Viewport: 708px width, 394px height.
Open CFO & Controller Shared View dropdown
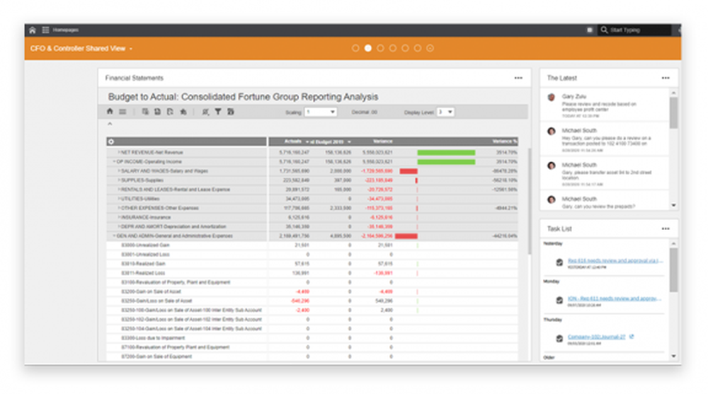point(131,49)
